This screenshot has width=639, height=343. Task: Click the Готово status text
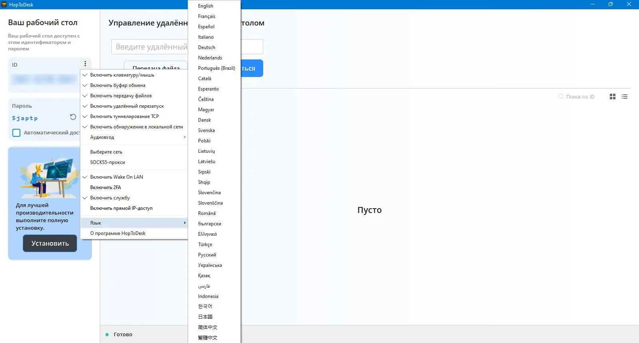(123, 335)
